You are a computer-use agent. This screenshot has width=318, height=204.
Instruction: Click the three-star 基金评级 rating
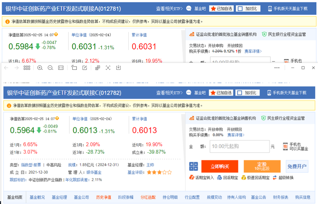tap(159, 173)
